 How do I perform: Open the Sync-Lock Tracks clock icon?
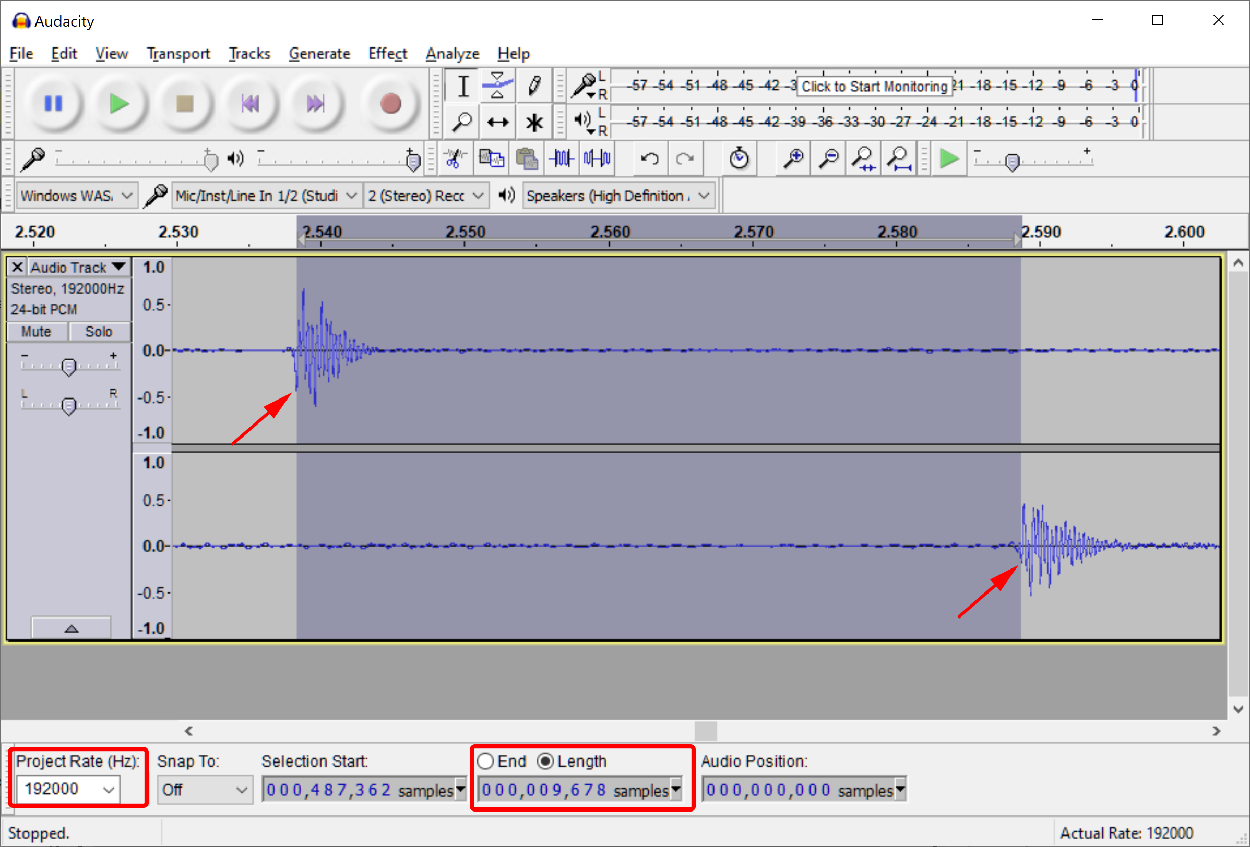tap(739, 159)
